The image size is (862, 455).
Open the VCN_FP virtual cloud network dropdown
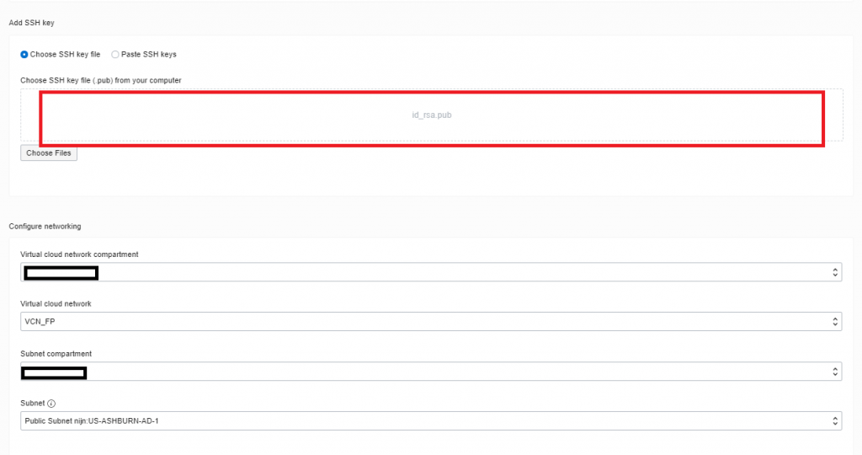click(431, 322)
